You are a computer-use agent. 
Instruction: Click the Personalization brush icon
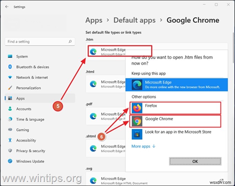[10, 88]
